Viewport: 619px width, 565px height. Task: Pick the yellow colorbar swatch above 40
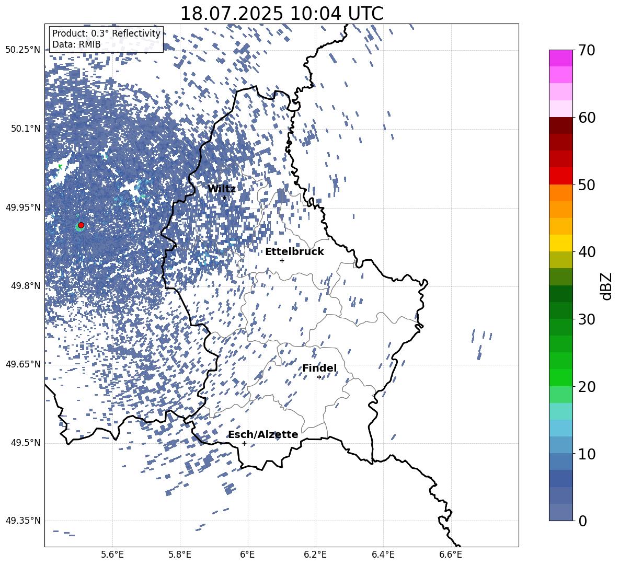coord(561,244)
